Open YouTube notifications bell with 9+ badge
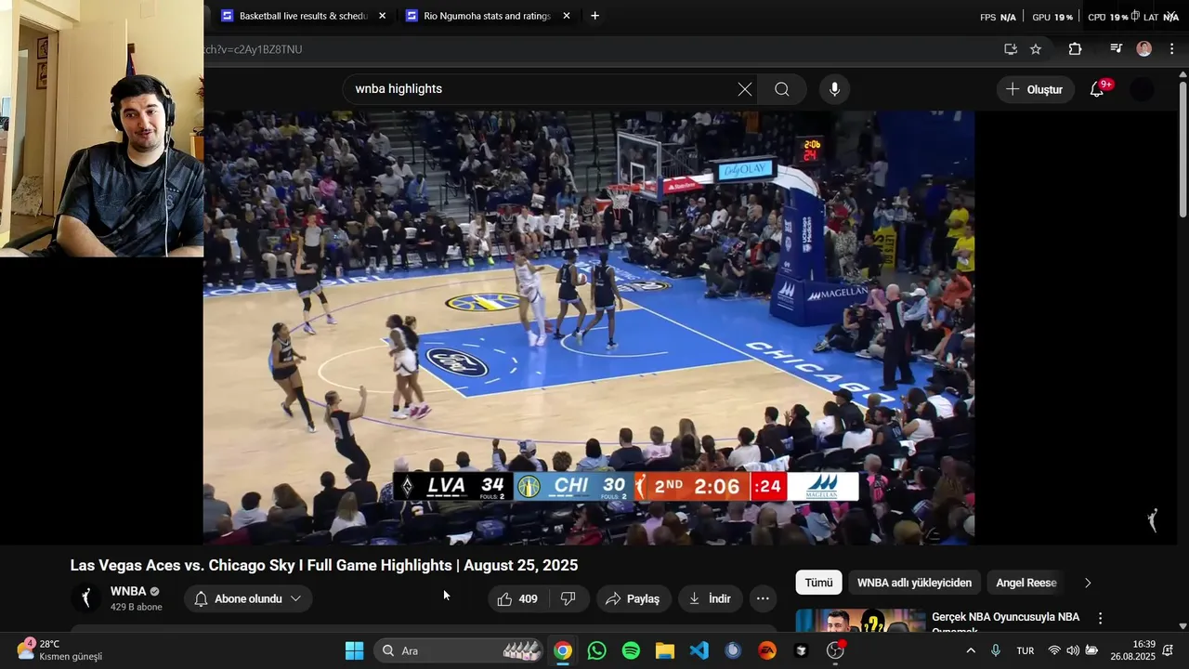The height and width of the screenshot is (669, 1189). [x=1097, y=89]
